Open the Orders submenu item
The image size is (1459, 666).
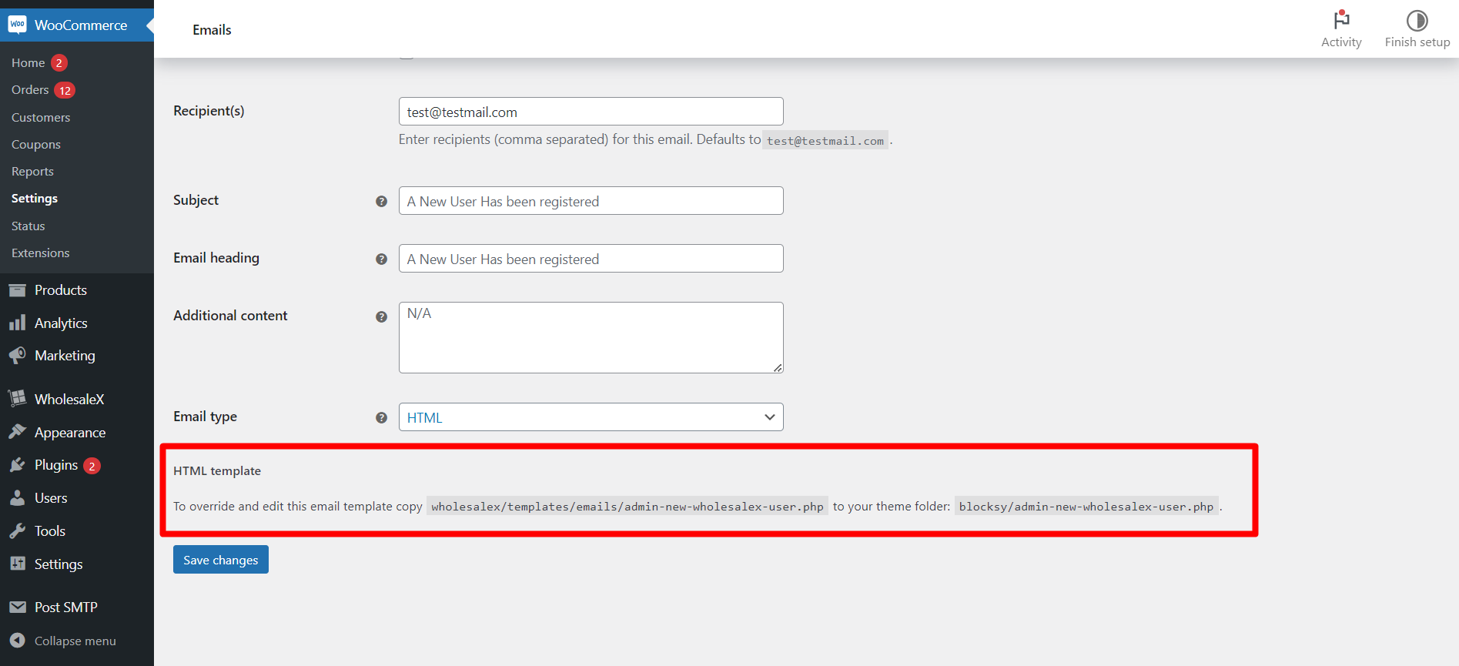click(30, 90)
